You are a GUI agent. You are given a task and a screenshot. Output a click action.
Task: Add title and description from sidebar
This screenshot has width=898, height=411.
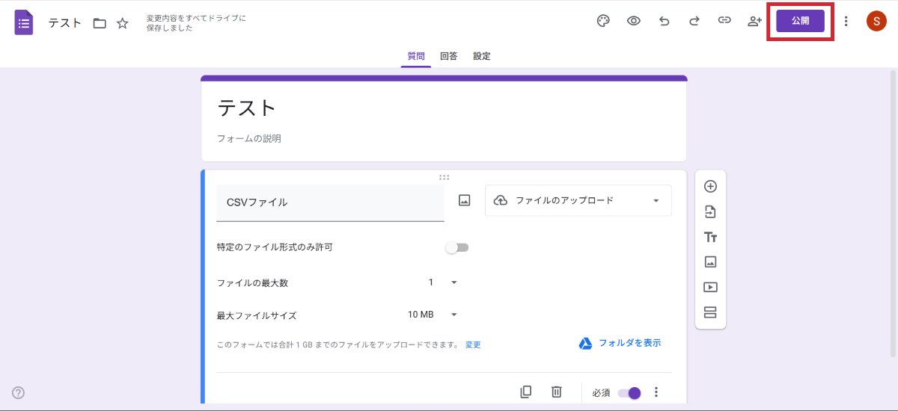710,238
